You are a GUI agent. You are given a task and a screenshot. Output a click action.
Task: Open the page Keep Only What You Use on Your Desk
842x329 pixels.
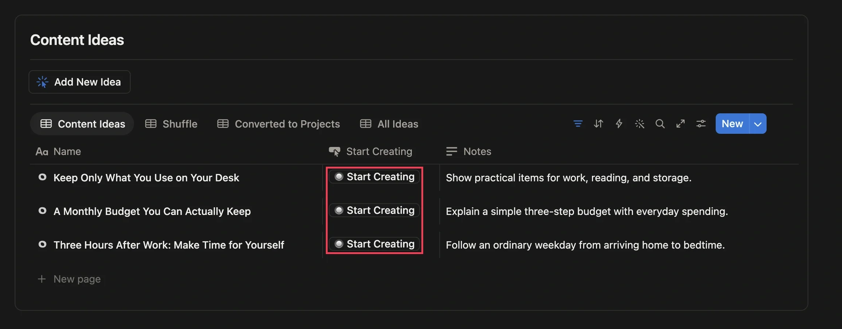[x=146, y=178]
